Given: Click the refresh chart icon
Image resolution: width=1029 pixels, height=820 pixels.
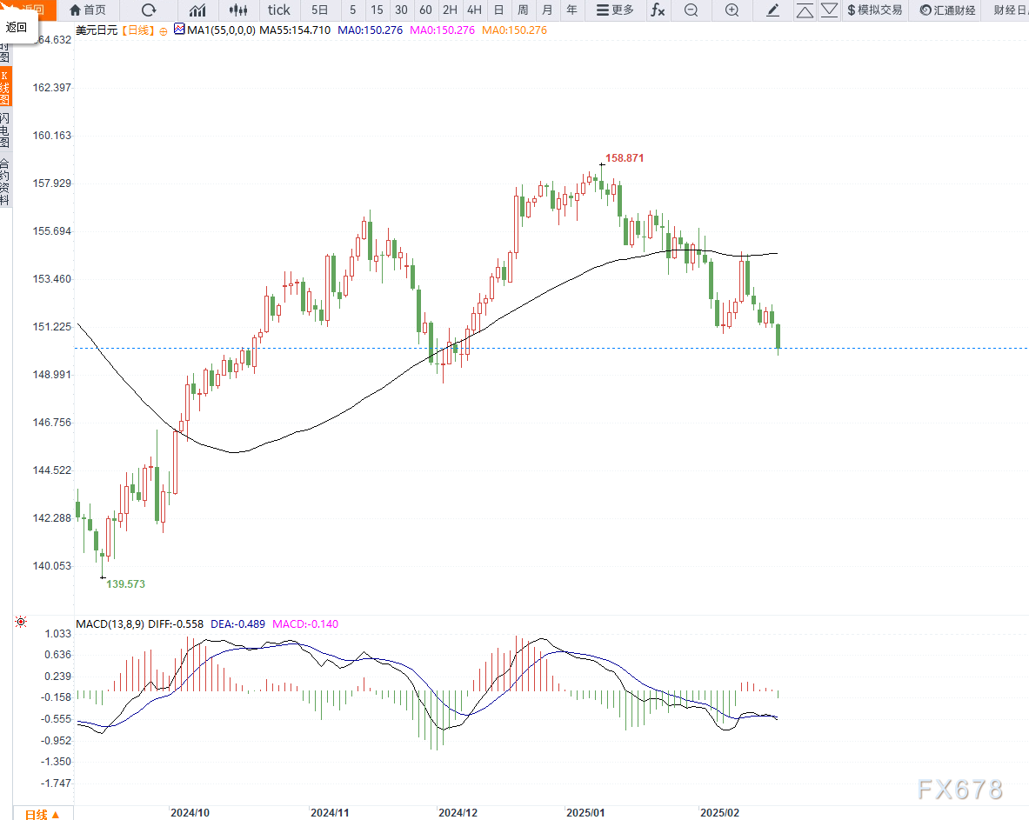Looking at the screenshot, I should 149,10.
